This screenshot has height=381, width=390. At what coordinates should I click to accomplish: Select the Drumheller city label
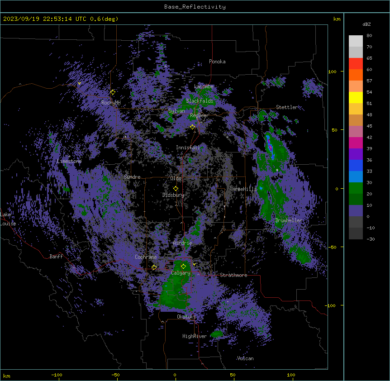coord(289,220)
